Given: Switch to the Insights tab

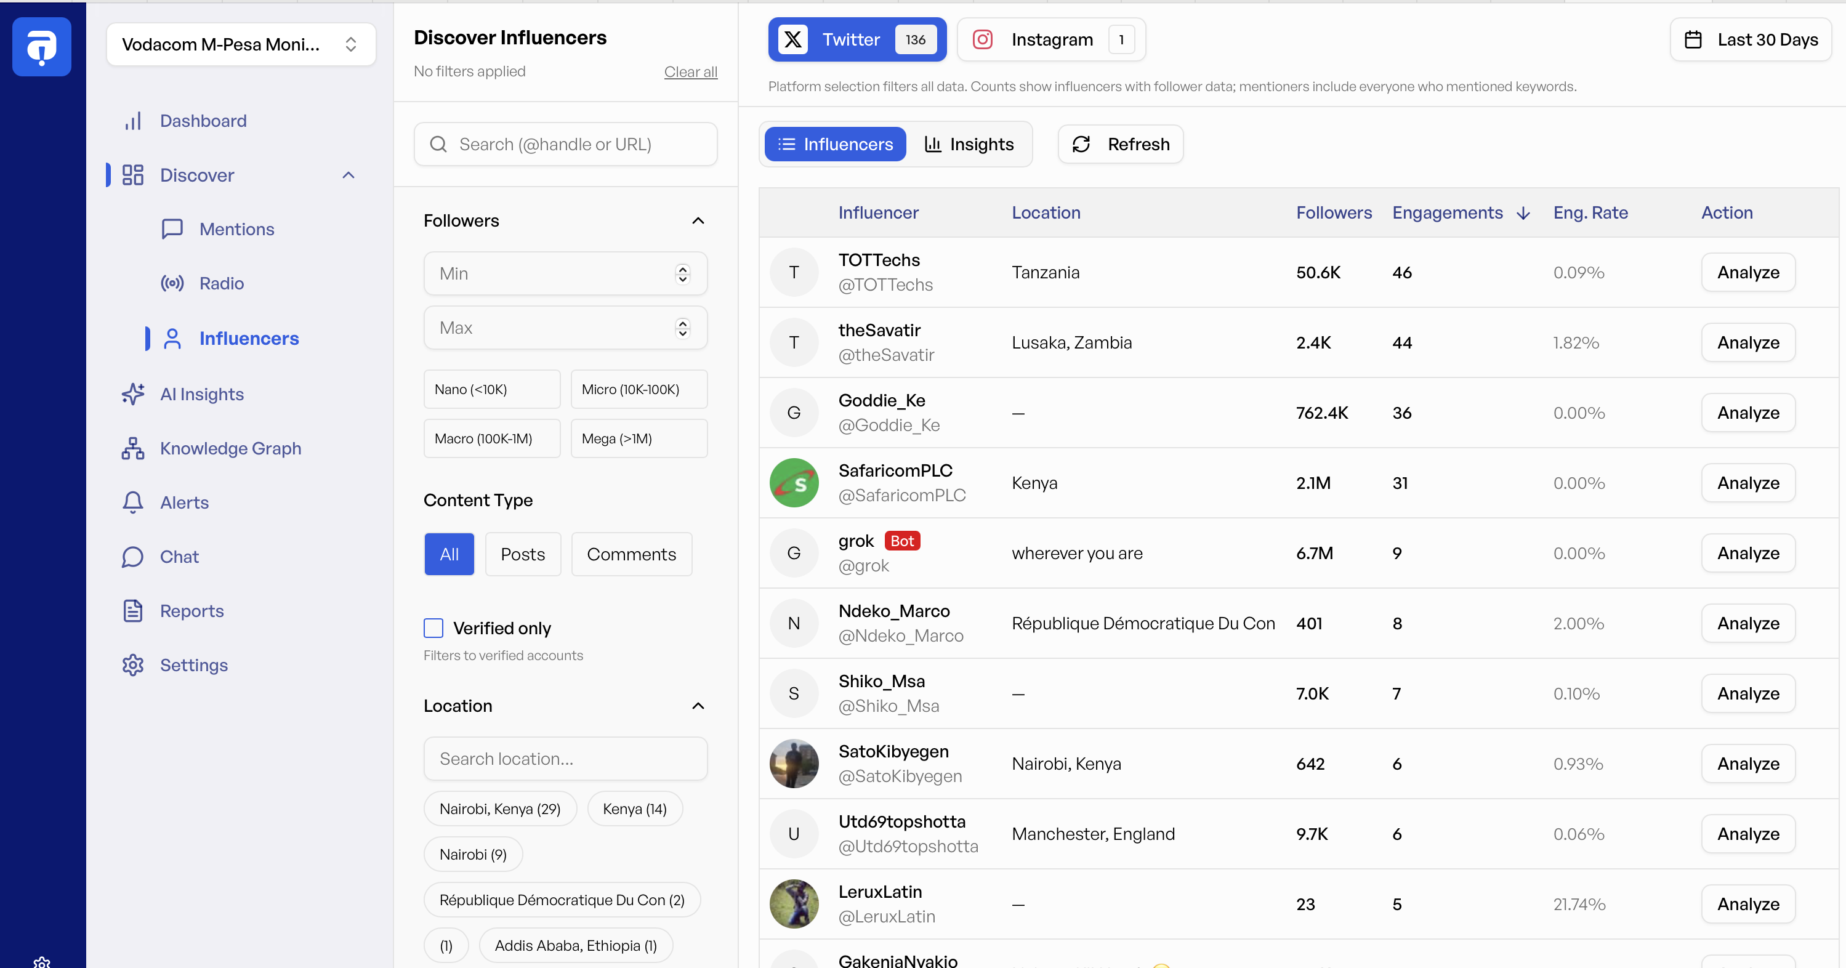Looking at the screenshot, I should (969, 144).
